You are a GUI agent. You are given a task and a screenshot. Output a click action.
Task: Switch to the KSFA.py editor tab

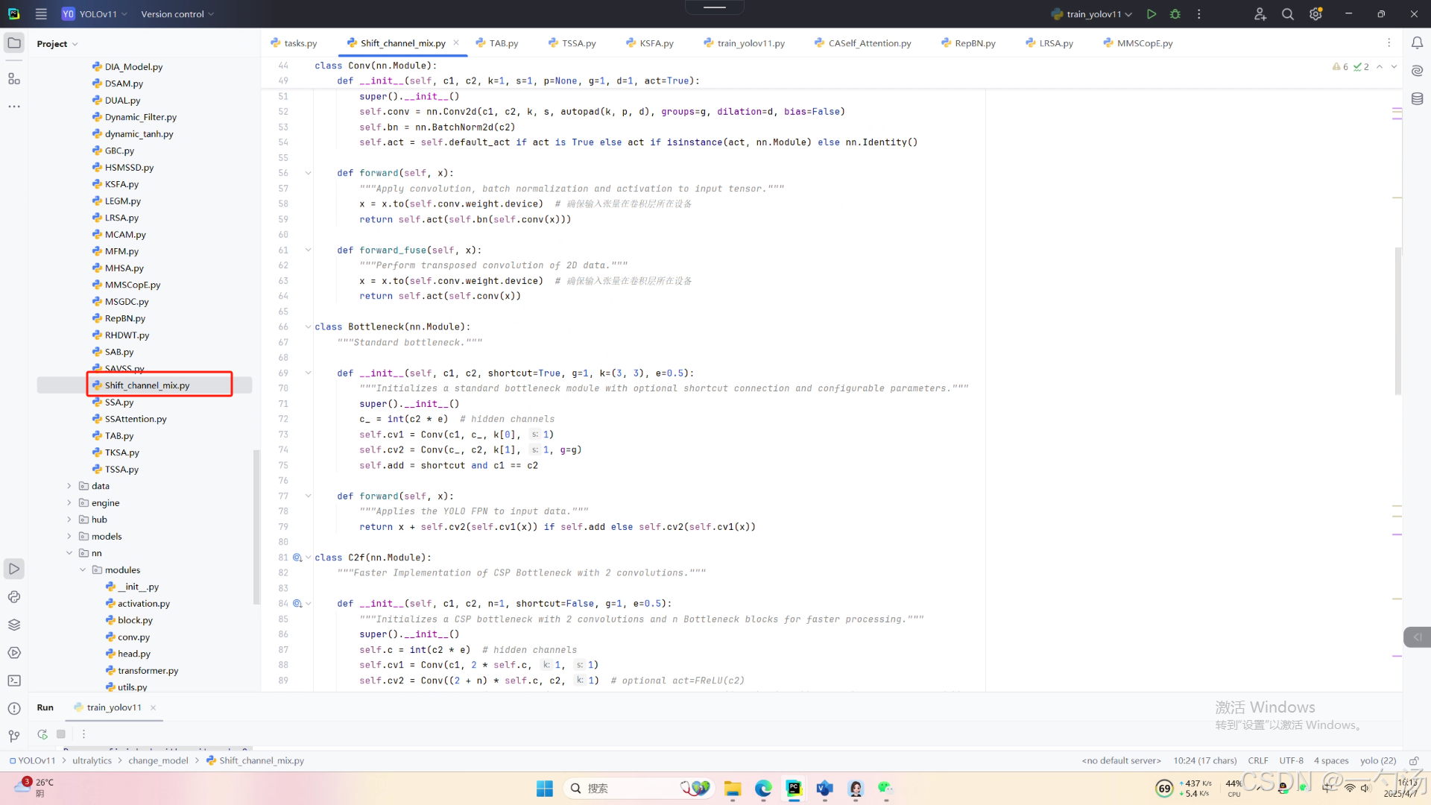[x=655, y=43]
